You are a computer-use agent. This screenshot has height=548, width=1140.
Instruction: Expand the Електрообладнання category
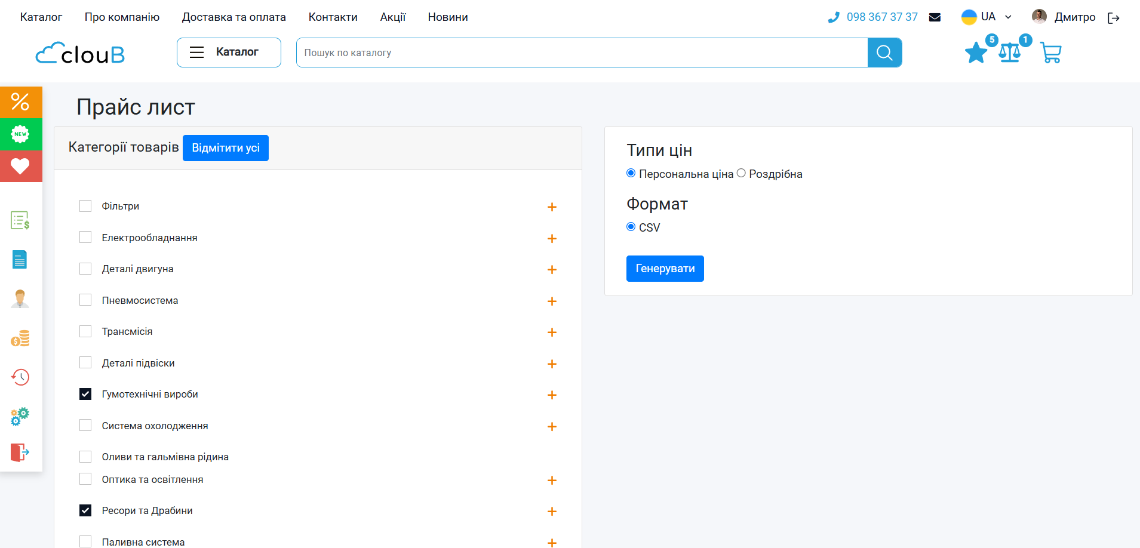coord(552,239)
